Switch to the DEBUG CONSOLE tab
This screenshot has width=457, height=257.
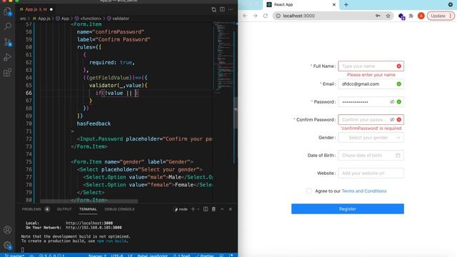pyautogui.click(x=119, y=209)
